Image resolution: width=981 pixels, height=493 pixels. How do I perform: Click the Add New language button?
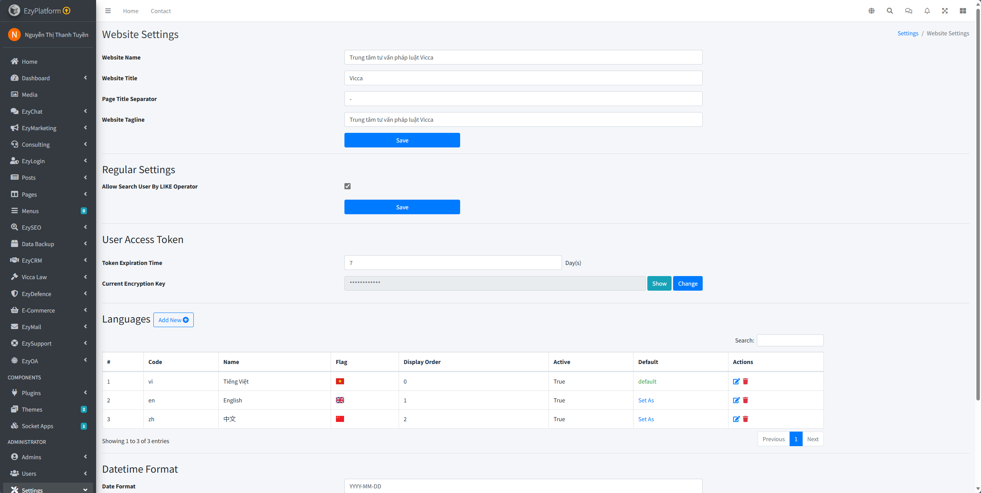173,320
